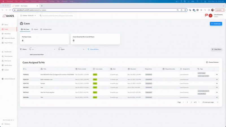Image resolution: width=226 pixels, height=127 pixels.
Task: Reload the page in Chrome
Action: coord(10,10)
